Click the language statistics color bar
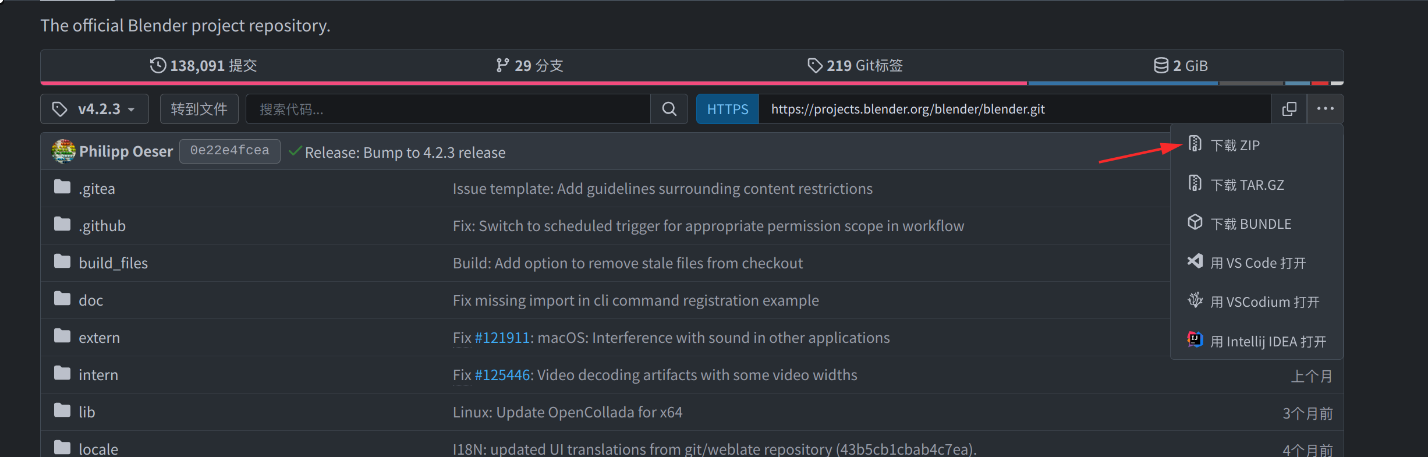 (x=692, y=83)
